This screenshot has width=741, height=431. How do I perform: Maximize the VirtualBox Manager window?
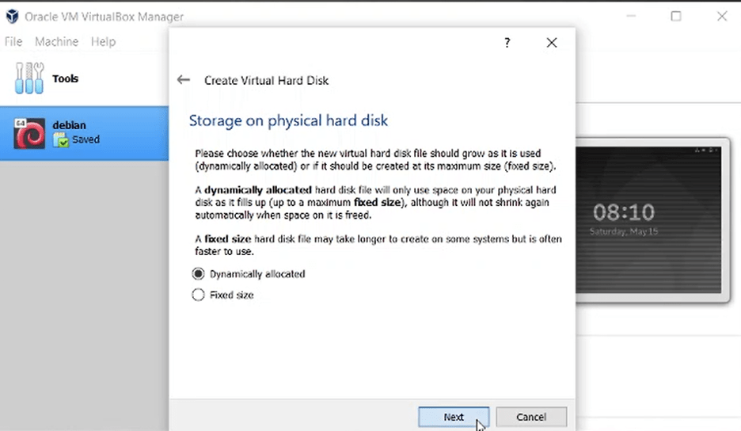click(x=675, y=17)
